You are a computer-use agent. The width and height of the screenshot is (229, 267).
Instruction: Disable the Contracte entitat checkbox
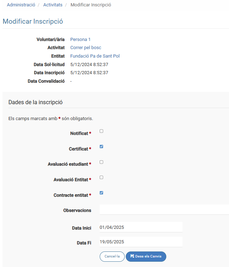point(101,193)
